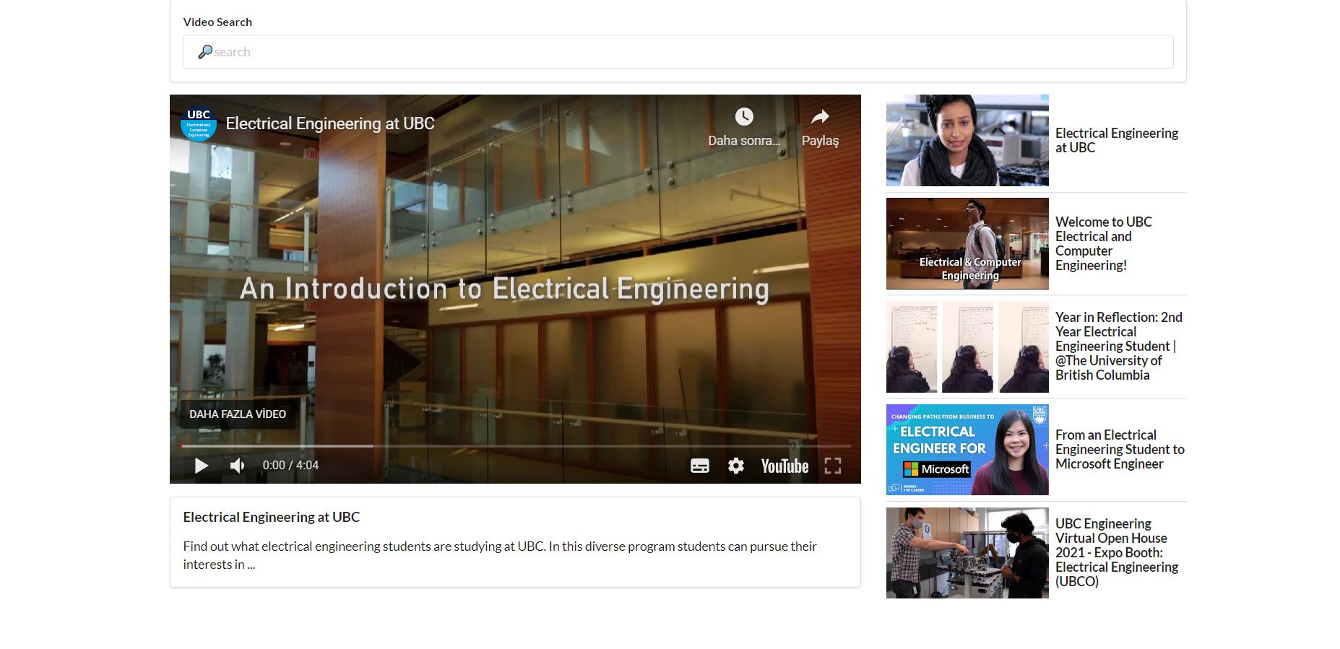The height and width of the screenshot is (649, 1340).
Task: Enter fullscreen mode in the video player
Action: (x=833, y=466)
